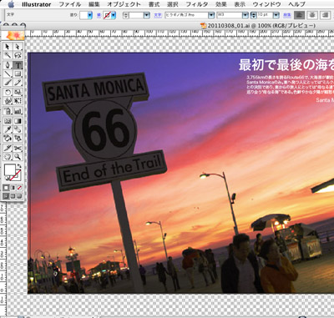Image resolution: width=334 pixels, height=318 pixels.
Task: Open stroke weight dropdown
Action: (147, 15)
